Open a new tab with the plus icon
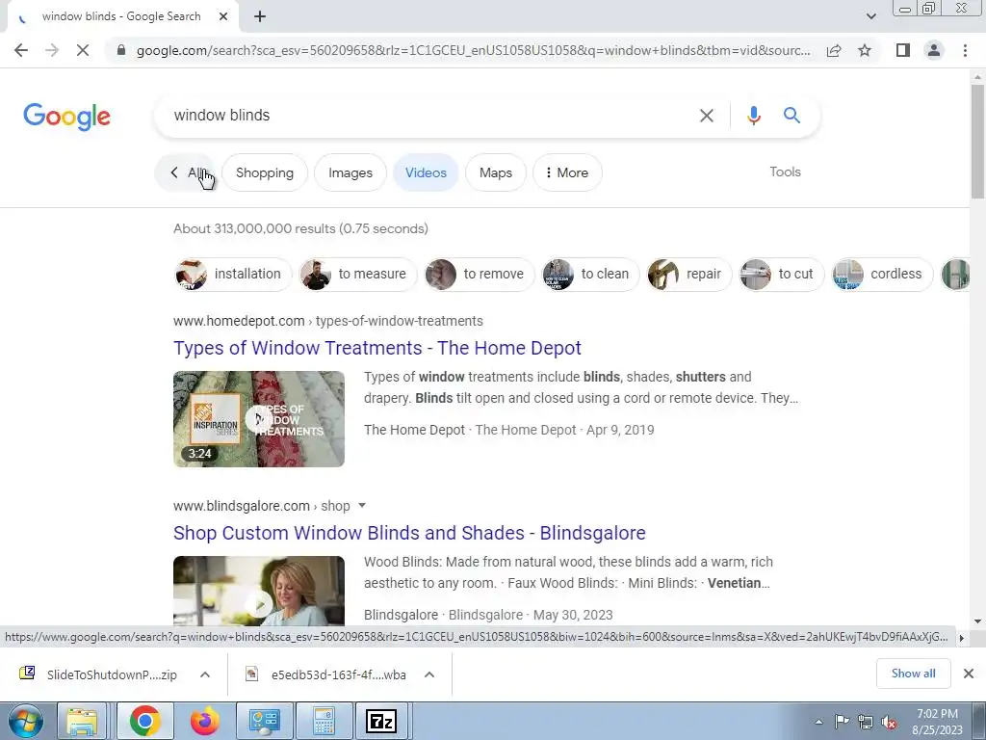Image resolution: width=986 pixels, height=740 pixels. coord(260,17)
